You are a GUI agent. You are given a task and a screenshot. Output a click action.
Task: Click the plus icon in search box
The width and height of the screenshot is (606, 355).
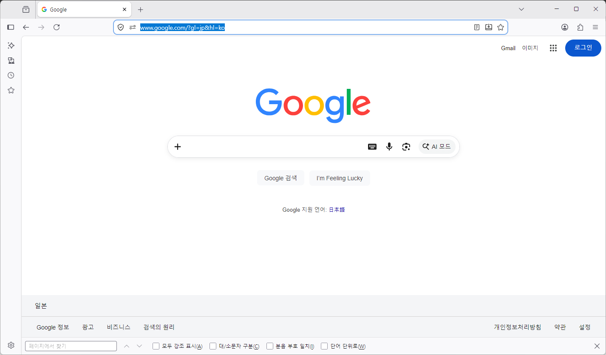click(178, 147)
